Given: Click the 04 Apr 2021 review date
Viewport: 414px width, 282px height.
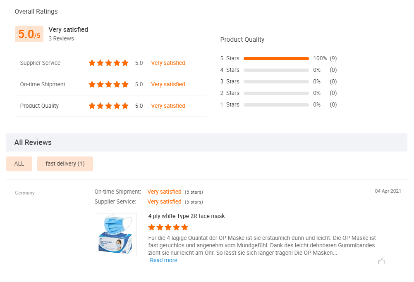Looking at the screenshot, I should 388,191.
